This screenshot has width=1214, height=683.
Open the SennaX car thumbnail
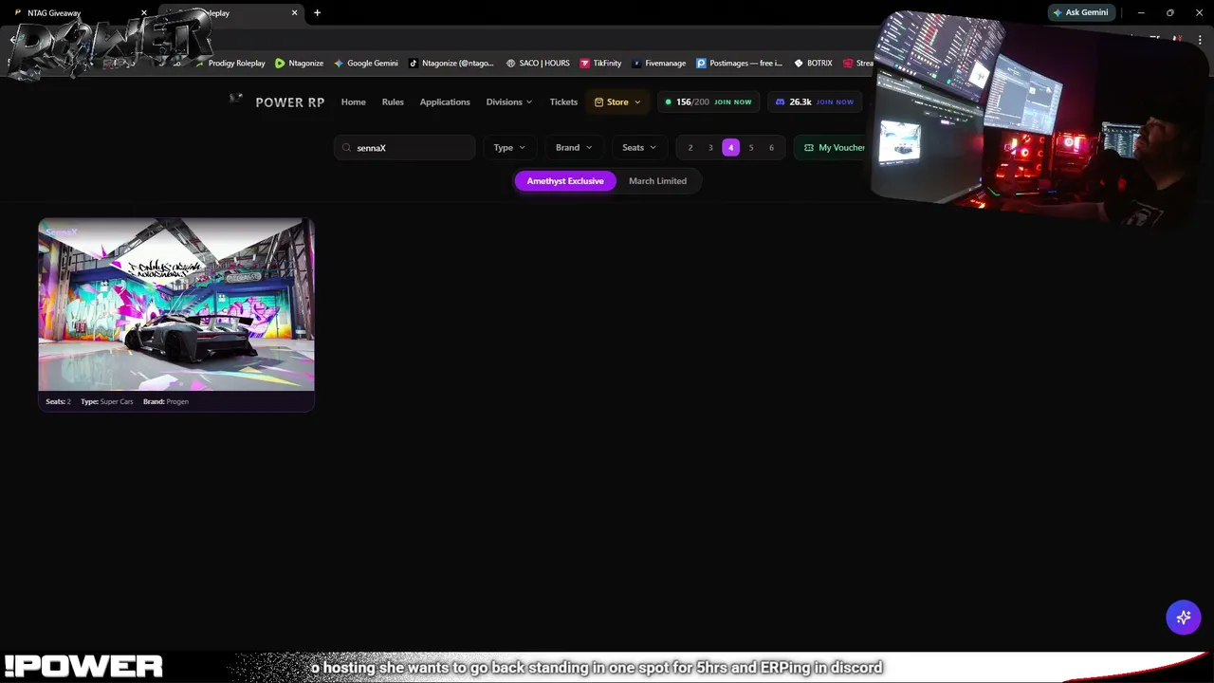[x=176, y=305]
